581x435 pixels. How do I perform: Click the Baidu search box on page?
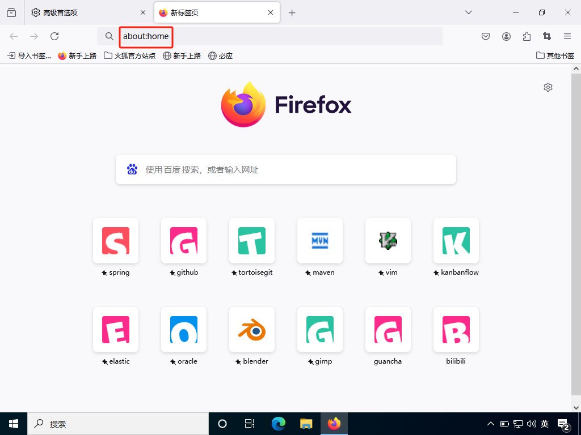coord(286,169)
